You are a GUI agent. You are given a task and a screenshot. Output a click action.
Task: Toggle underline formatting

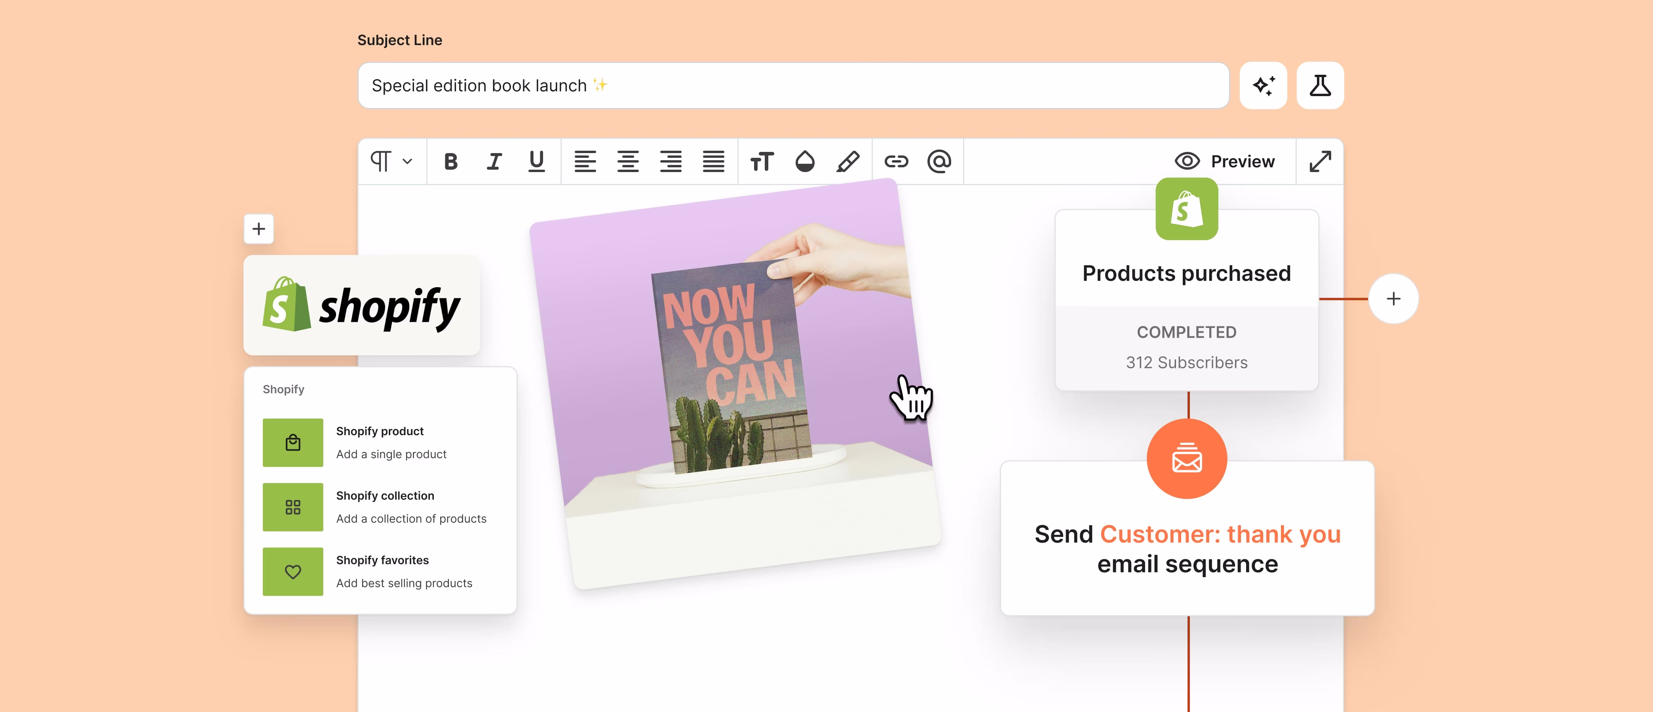[x=536, y=162]
